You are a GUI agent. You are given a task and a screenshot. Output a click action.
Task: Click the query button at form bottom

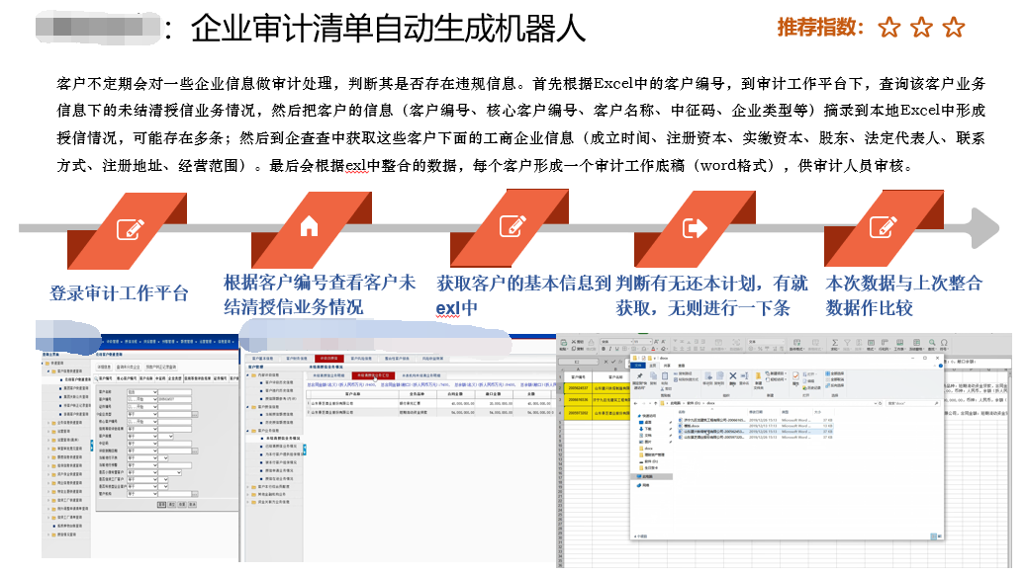[161, 503]
